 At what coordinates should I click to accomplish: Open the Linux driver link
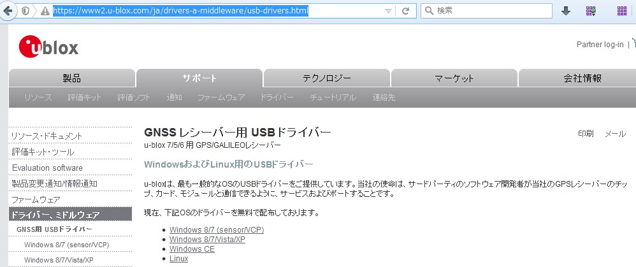pyautogui.click(x=178, y=259)
